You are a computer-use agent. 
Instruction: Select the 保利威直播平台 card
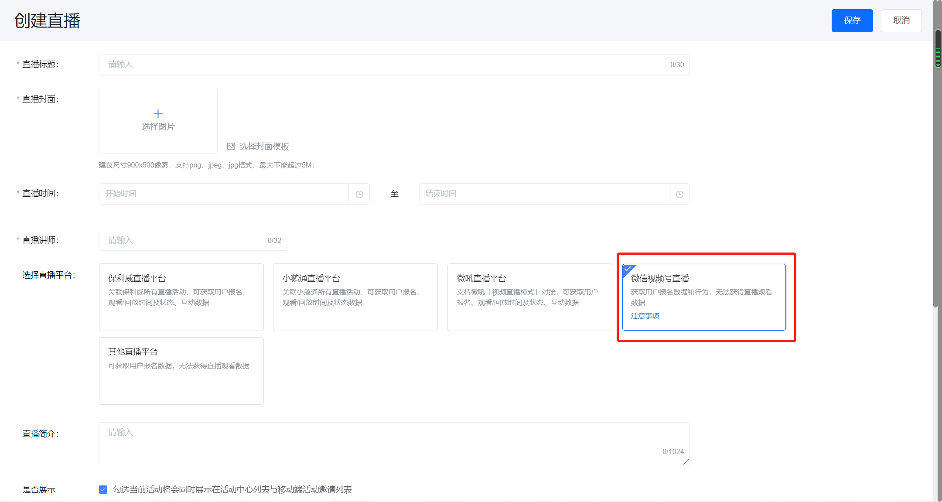[x=181, y=297]
